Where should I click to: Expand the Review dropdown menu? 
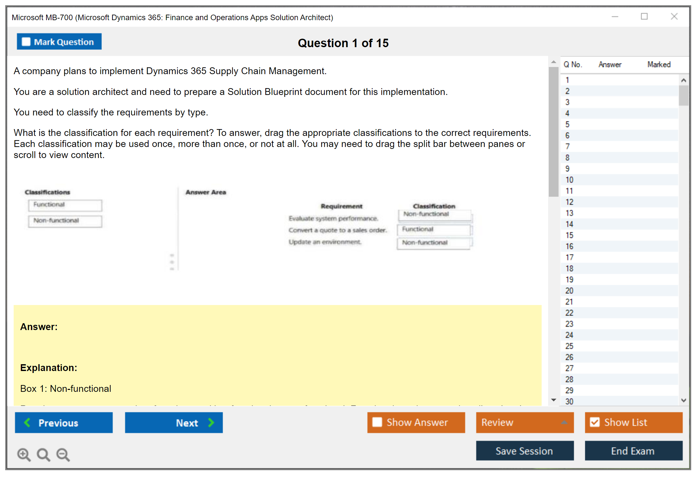pyautogui.click(x=564, y=422)
